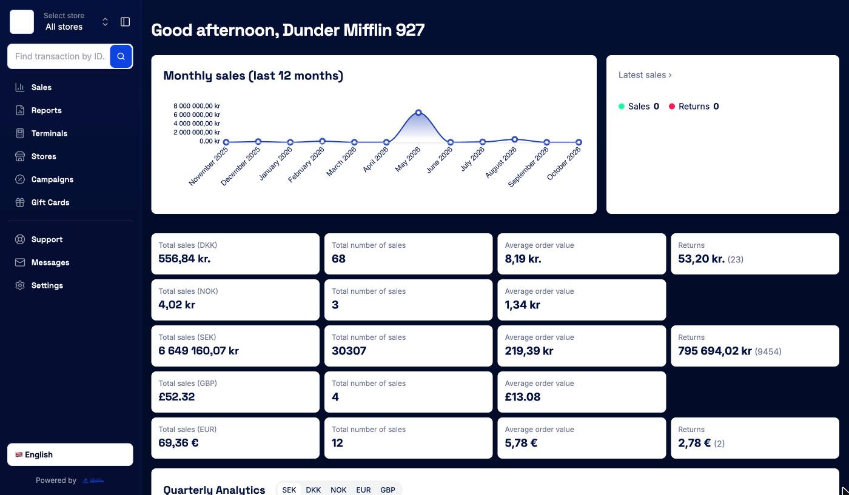The height and width of the screenshot is (495, 849).
Task: Click the February 2026 chart data point
Action: click(323, 141)
